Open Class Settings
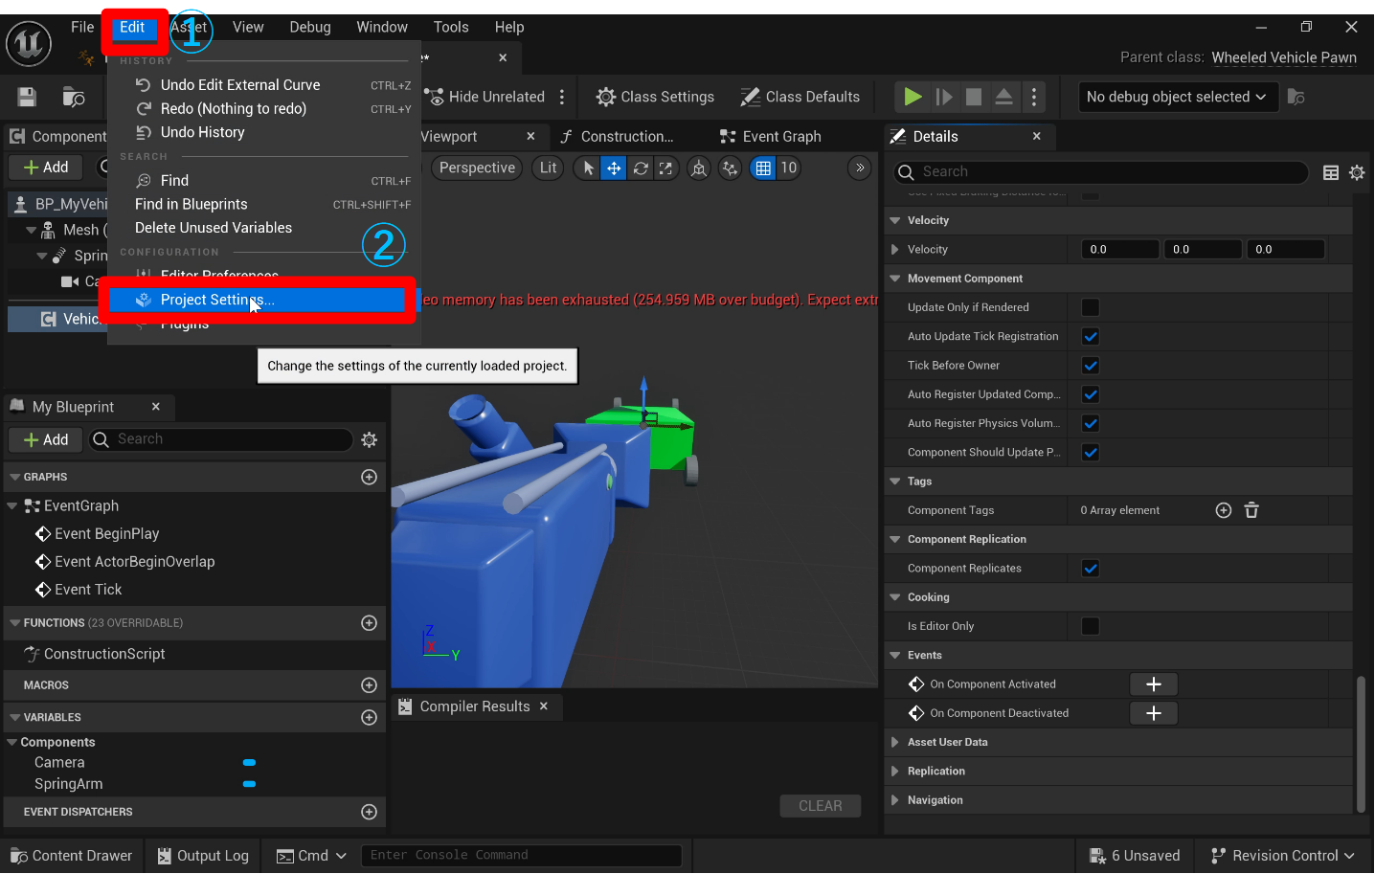 click(x=656, y=97)
